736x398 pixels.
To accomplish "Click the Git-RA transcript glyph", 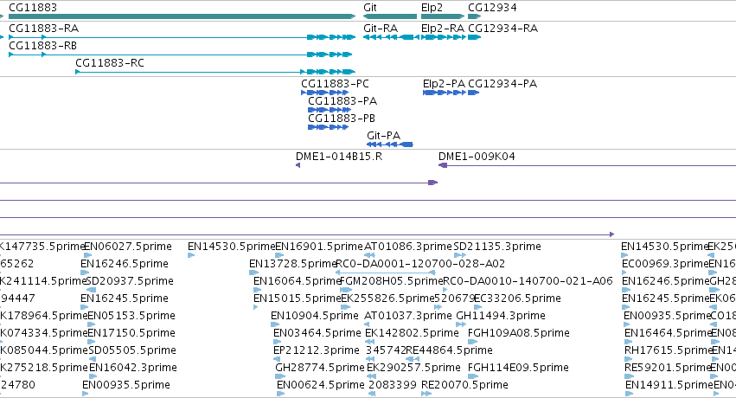I will [x=392, y=37].
